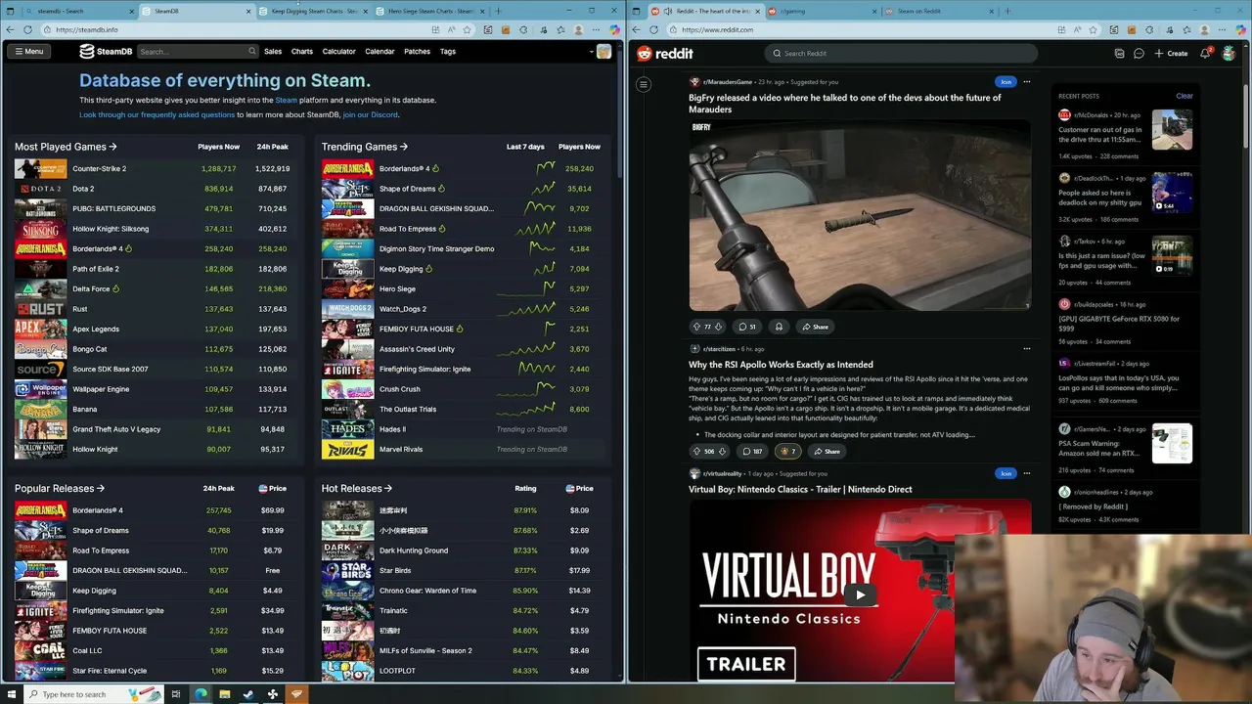Viewport: 1252px width, 704px height.
Task: Clear the Reddit Recent Posts list
Action: tap(1185, 96)
